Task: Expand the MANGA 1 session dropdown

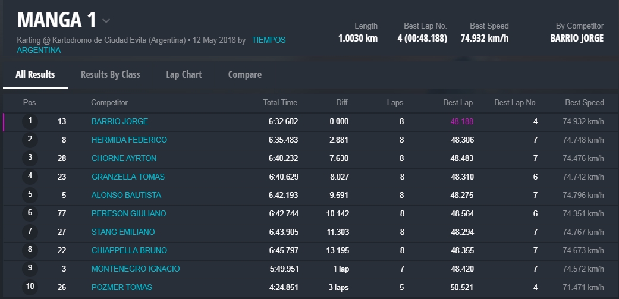Action: pos(106,21)
